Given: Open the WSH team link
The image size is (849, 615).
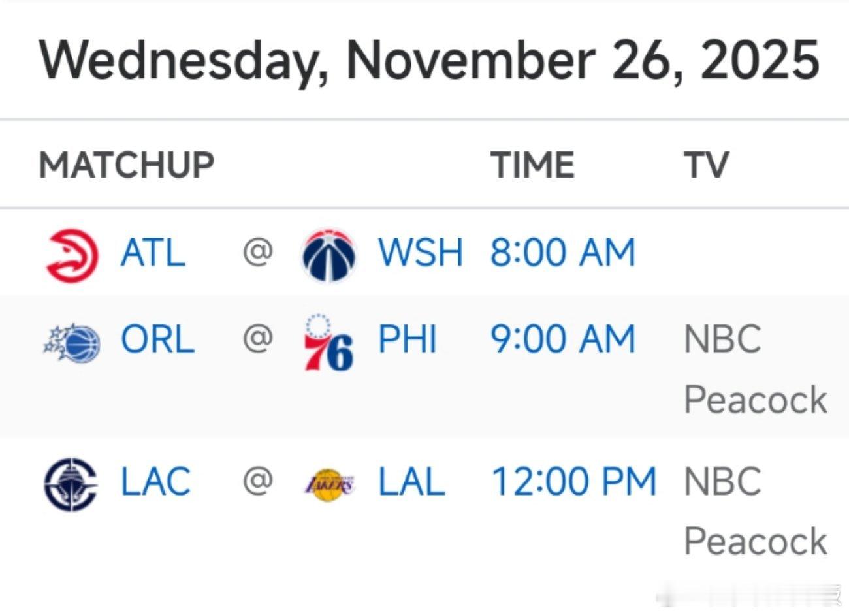Looking at the screenshot, I should (421, 253).
